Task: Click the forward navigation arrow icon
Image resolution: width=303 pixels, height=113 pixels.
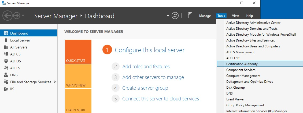Action: click(17, 16)
